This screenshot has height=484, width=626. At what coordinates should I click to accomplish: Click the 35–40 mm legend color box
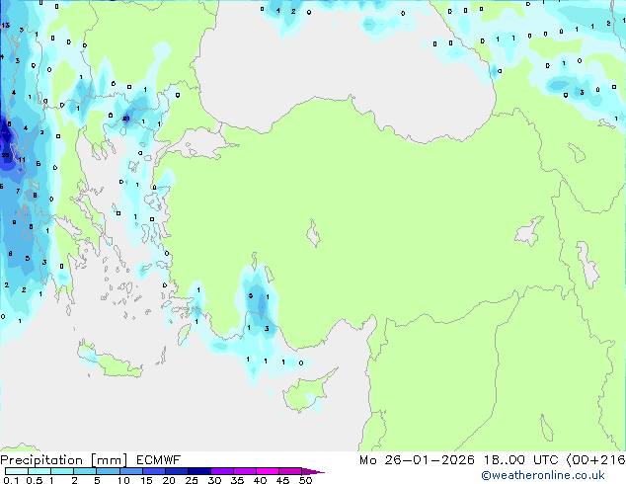[245, 471]
